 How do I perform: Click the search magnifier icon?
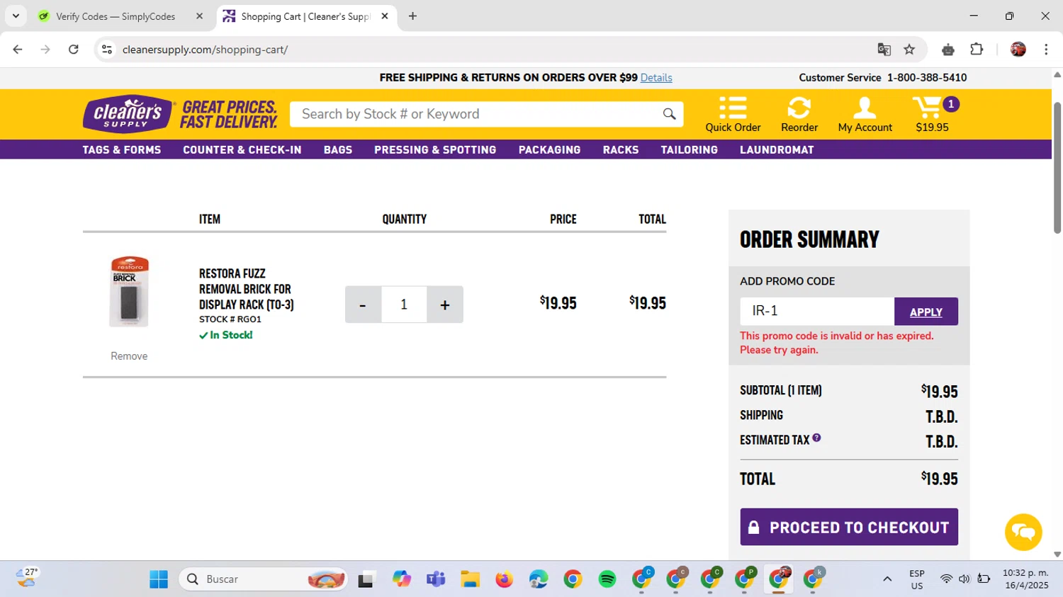669,114
